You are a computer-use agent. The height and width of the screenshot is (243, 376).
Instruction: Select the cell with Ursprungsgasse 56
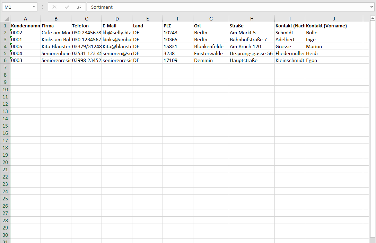[251, 53]
